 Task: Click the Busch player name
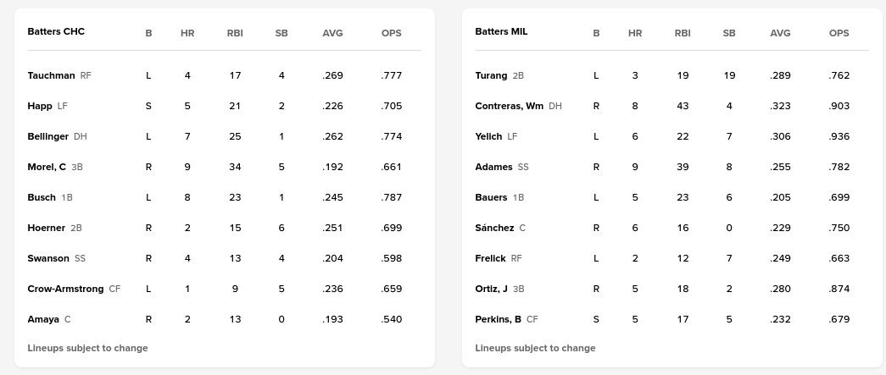(x=42, y=197)
